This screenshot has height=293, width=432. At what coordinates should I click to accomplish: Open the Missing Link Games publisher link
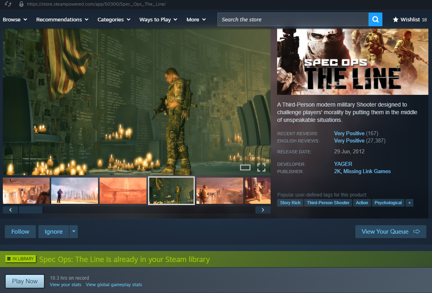coord(367,172)
